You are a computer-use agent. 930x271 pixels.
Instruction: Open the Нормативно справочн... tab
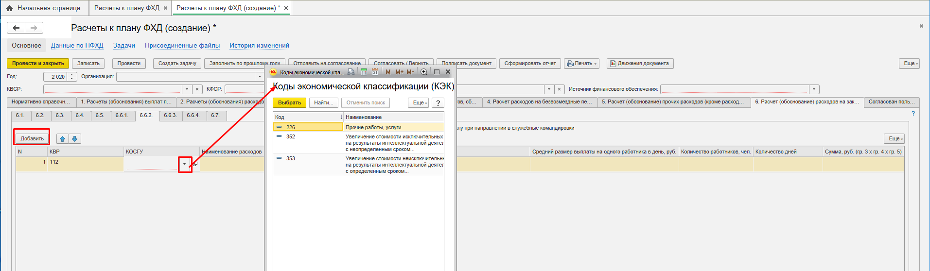pos(41,102)
